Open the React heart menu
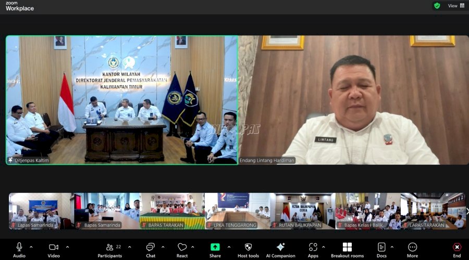 tap(182, 250)
